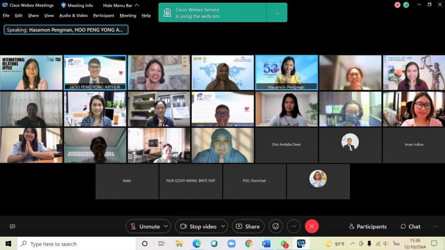The height and width of the screenshot is (250, 445).
Task: Open the Chat panel
Action: point(411,227)
